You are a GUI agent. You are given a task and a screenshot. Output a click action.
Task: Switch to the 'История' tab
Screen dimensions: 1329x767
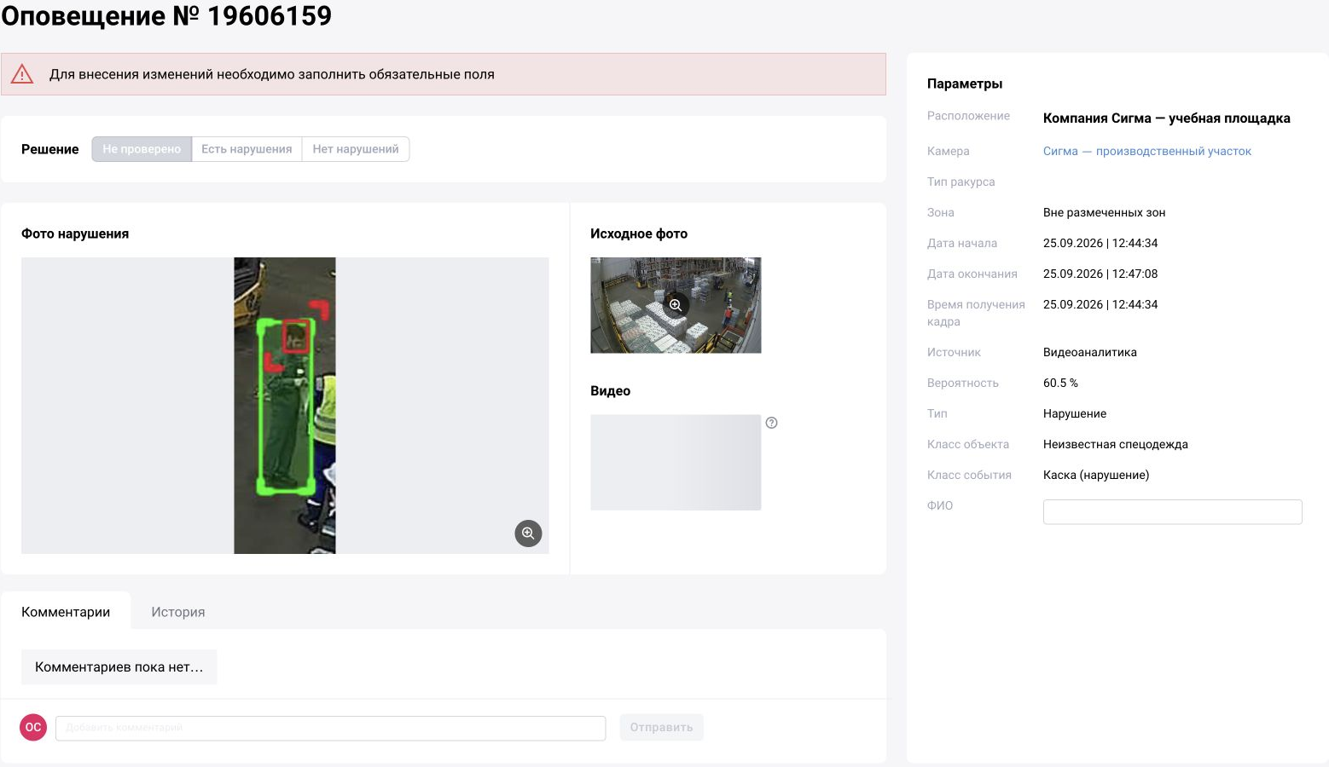point(178,612)
